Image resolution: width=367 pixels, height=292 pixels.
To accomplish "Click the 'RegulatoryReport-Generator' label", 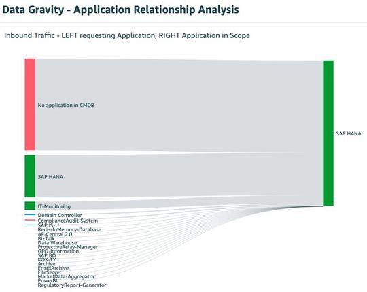I will [72, 285].
